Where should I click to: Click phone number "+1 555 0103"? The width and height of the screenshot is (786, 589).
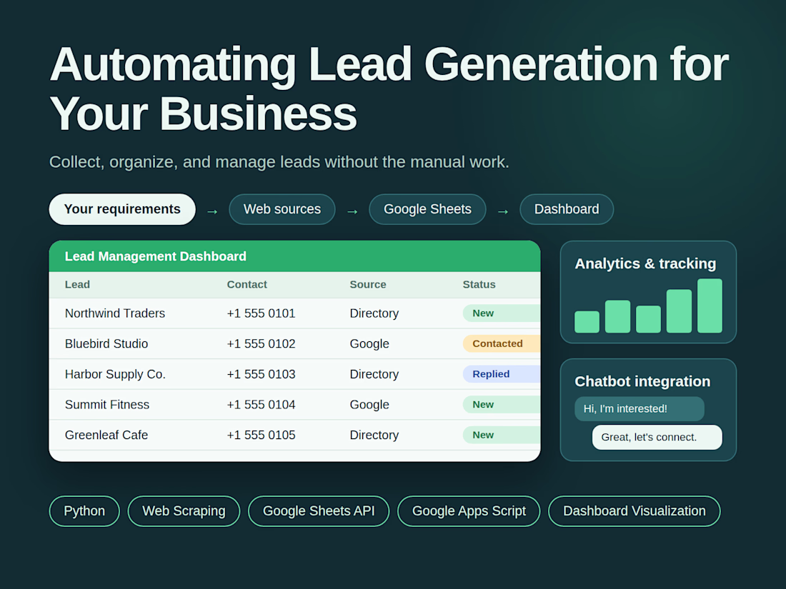(261, 374)
